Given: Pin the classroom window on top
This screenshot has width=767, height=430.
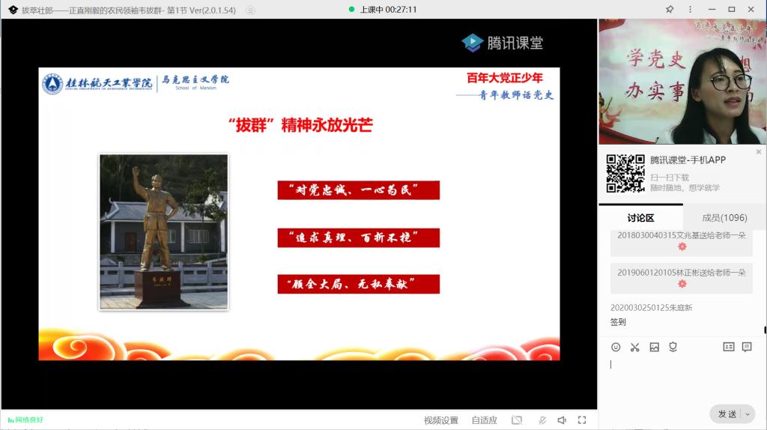Looking at the screenshot, I should (670, 9).
